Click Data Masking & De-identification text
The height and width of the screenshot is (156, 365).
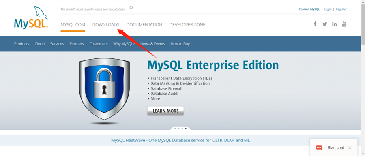pyautogui.click(x=180, y=83)
